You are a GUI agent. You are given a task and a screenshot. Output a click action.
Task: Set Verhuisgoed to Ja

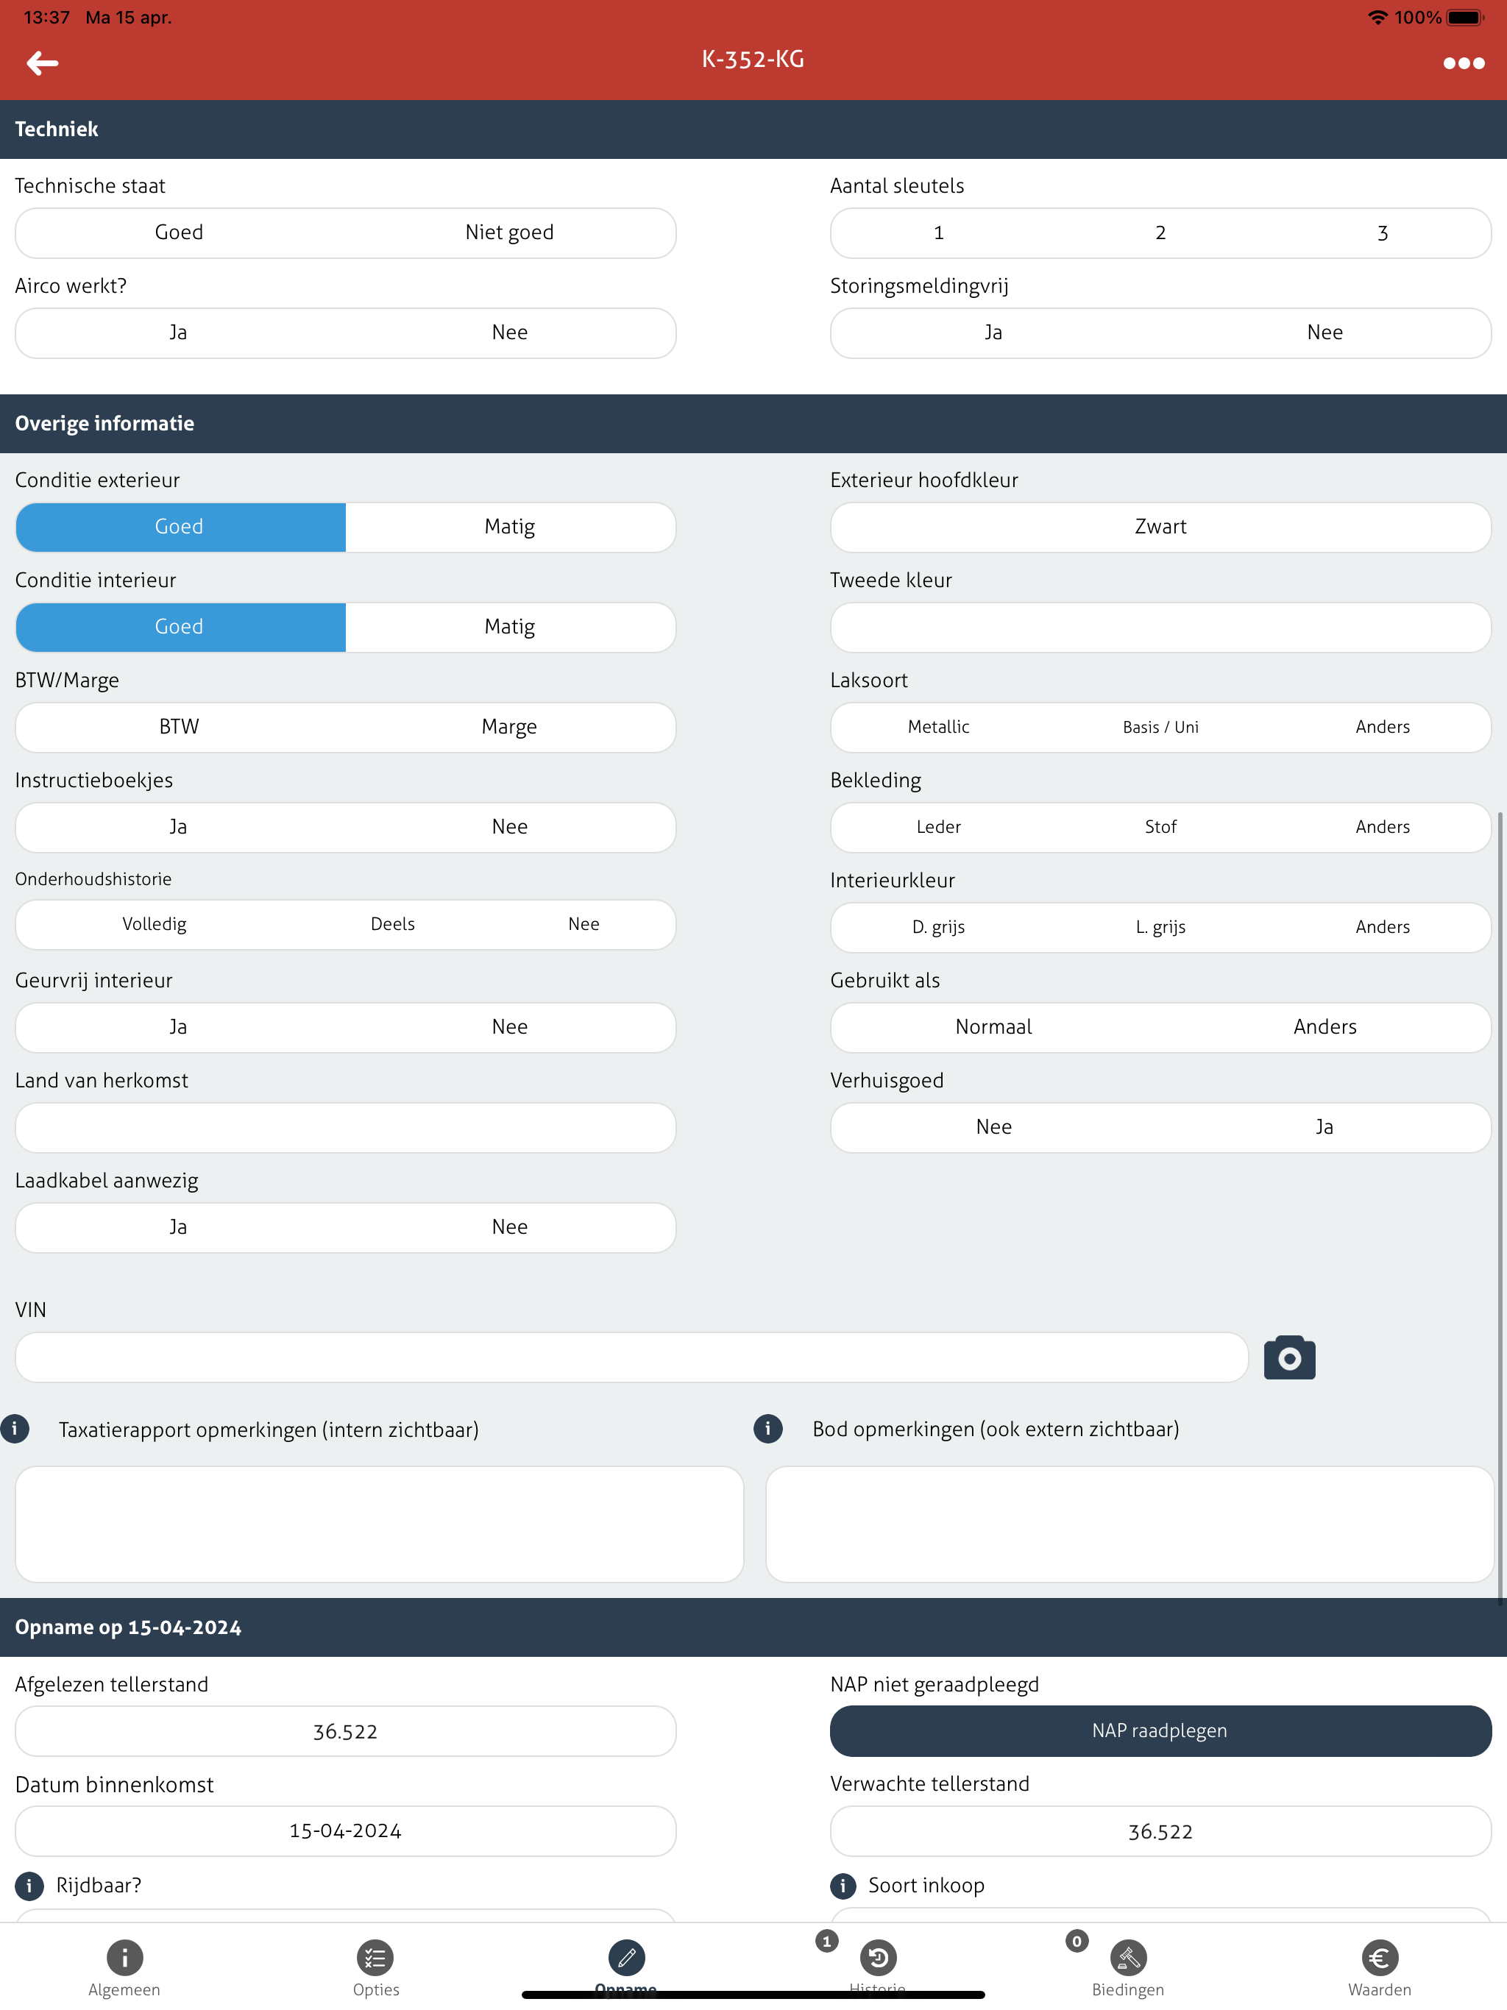point(1325,1127)
